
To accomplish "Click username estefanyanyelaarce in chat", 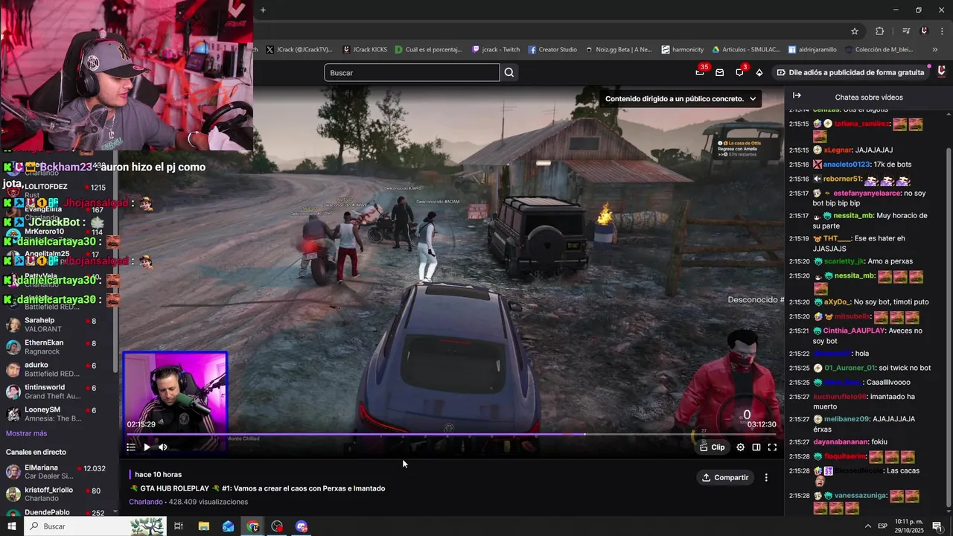I will 866,193.
